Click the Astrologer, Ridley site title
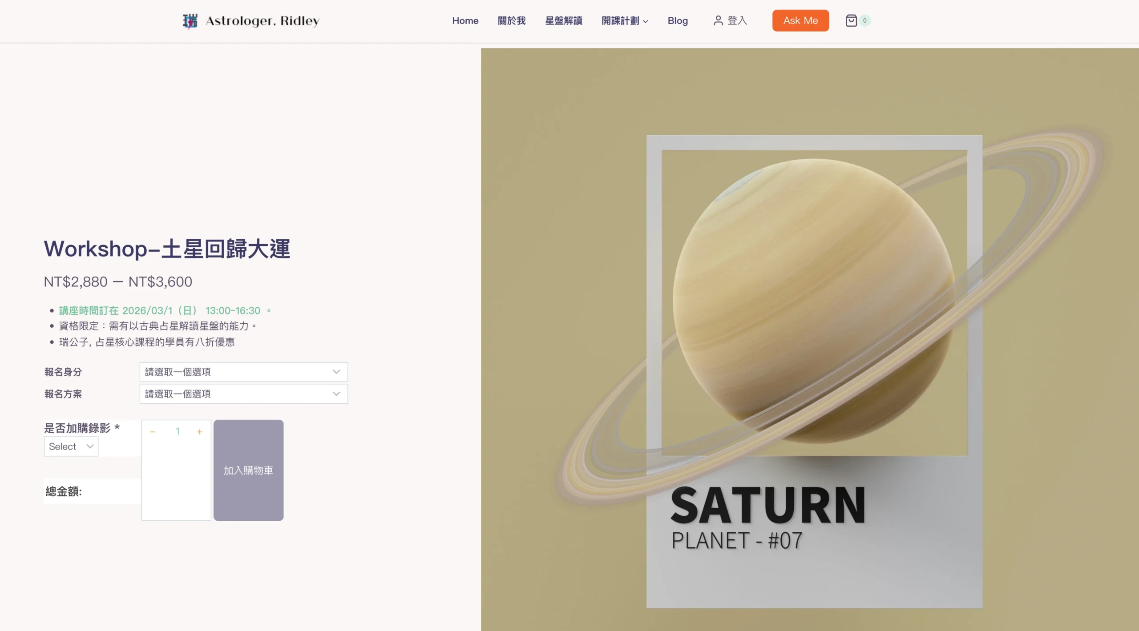Image resolution: width=1139 pixels, height=631 pixels. 263,20
